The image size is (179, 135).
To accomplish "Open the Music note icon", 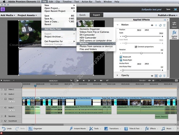I will 163,129.
